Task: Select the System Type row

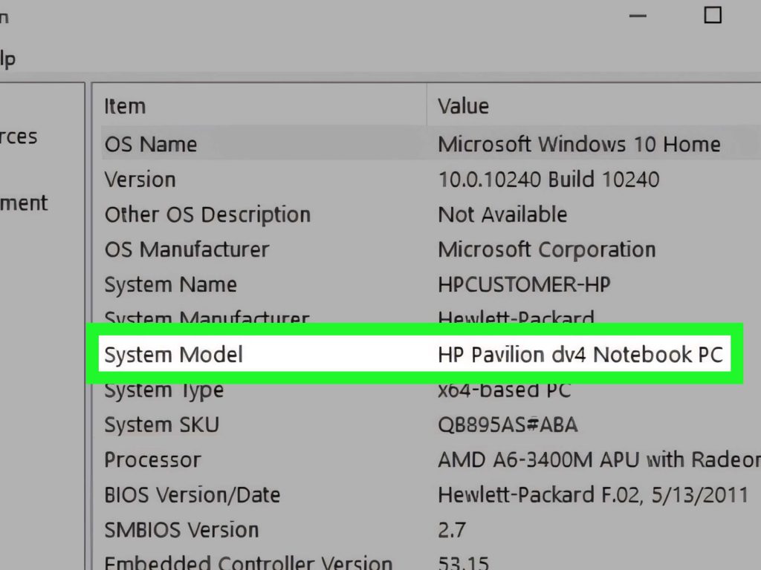Action: pyautogui.click(x=163, y=390)
